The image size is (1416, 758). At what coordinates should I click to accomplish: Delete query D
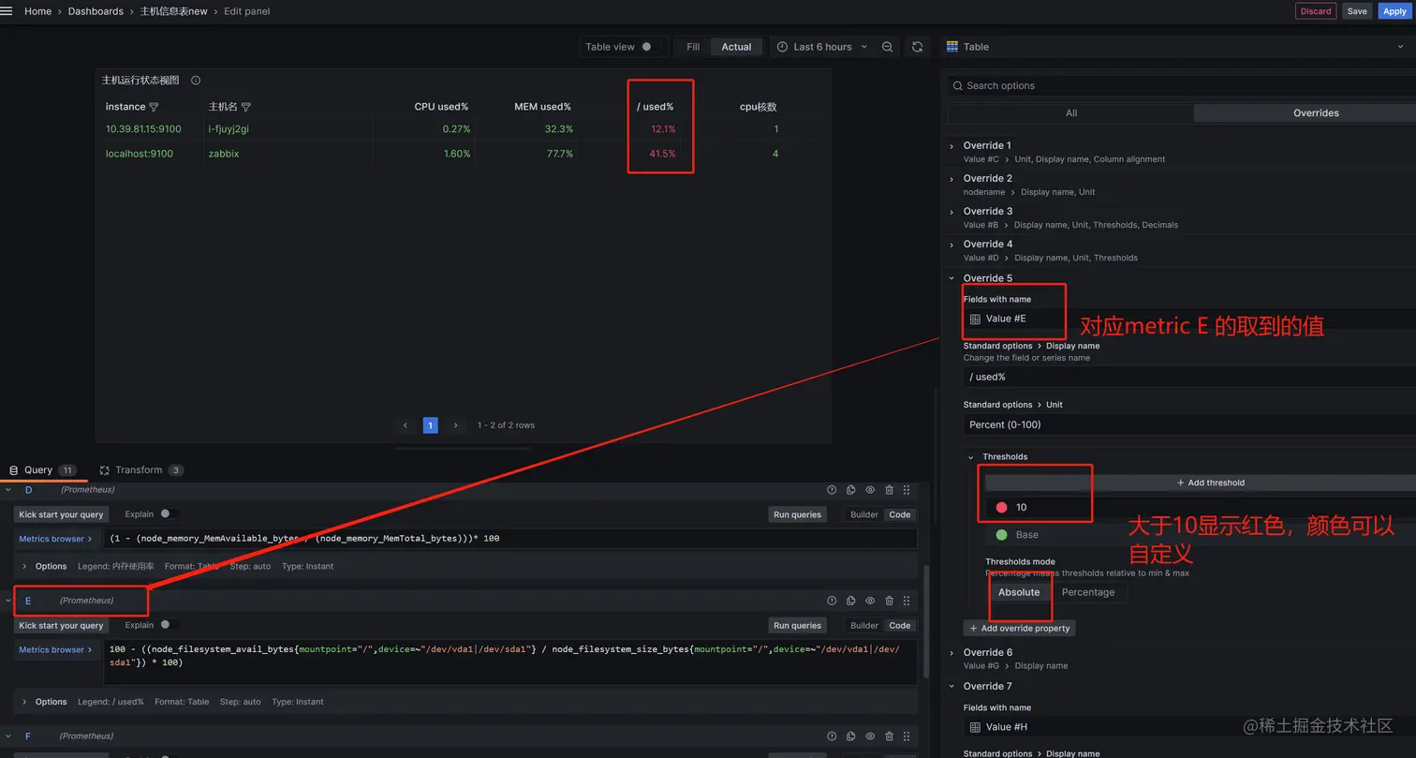[889, 490]
